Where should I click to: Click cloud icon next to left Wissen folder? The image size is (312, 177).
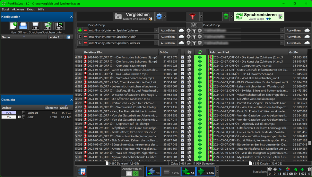(181, 30)
